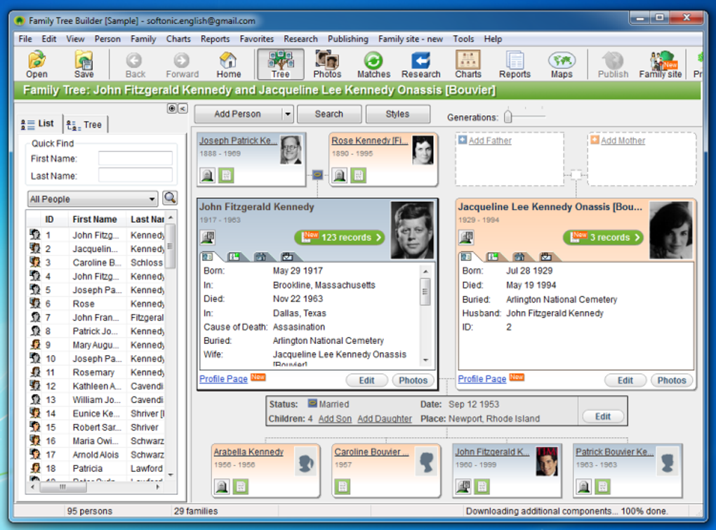The height and width of the screenshot is (530, 716).
Task: Click the First Name input field
Action: [135, 159]
